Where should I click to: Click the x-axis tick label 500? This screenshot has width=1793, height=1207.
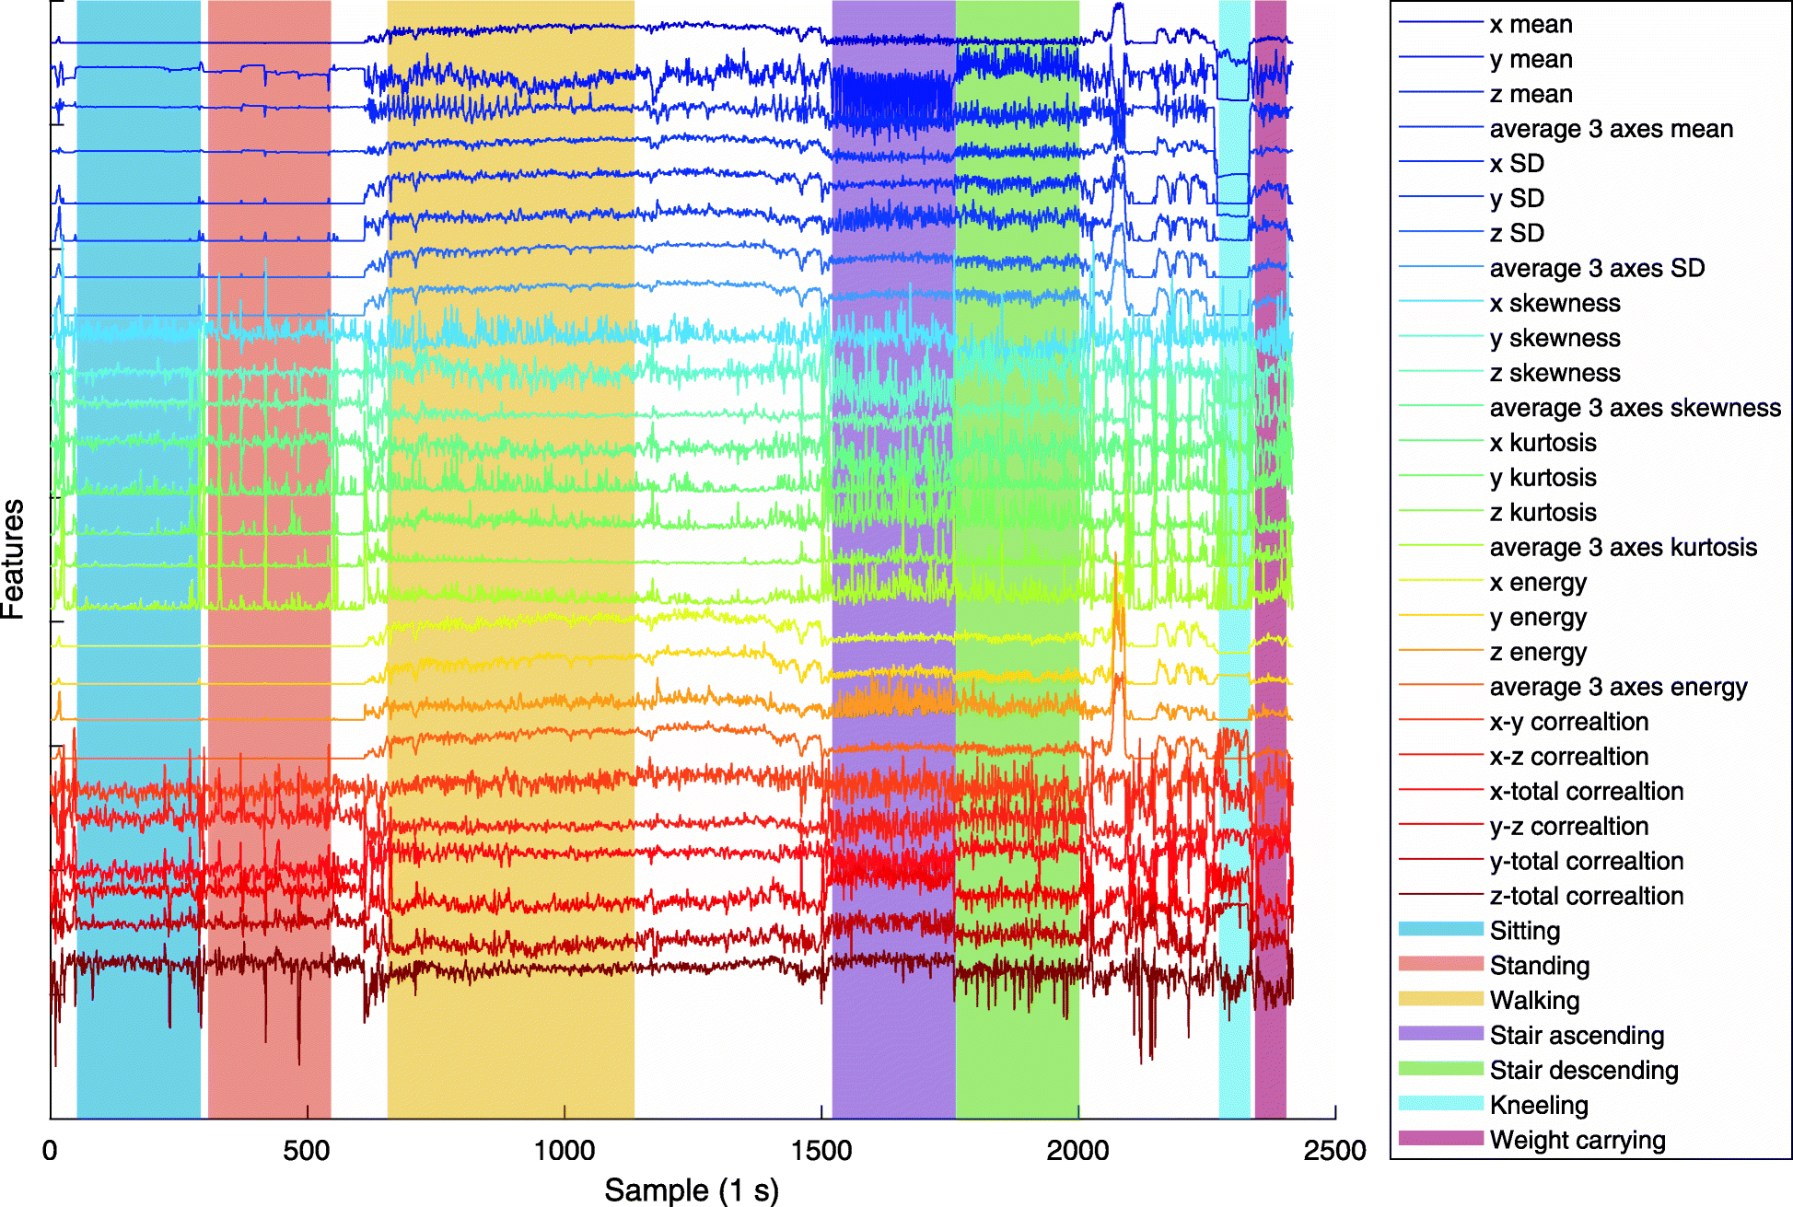(x=307, y=1150)
